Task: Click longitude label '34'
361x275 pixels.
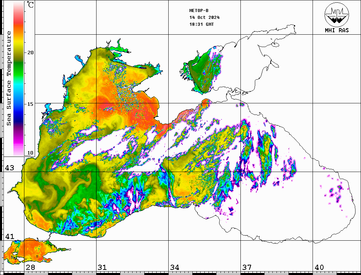Action: [x=174, y=267]
